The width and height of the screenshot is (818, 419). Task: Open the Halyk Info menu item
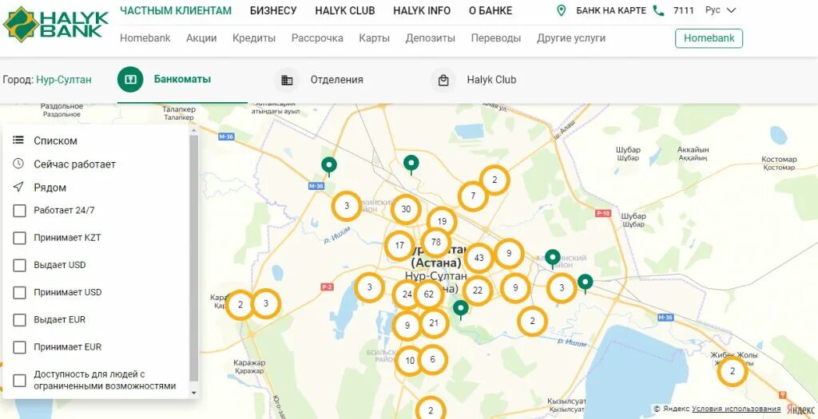coord(422,10)
